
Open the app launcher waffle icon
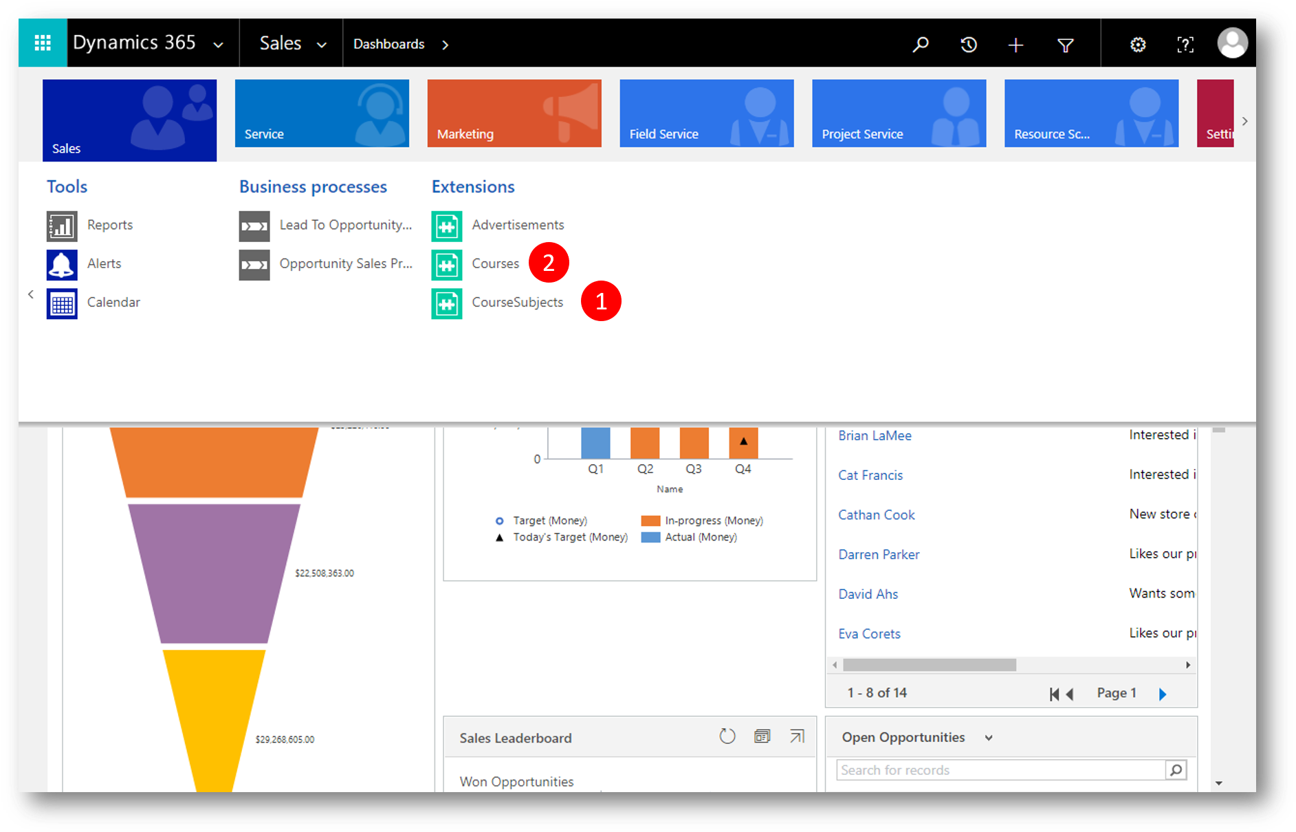point(43,43)
